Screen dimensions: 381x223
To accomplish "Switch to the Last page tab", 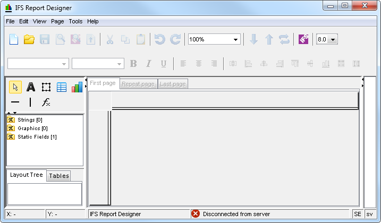I will pyautogui.click(x=173, y=84).
